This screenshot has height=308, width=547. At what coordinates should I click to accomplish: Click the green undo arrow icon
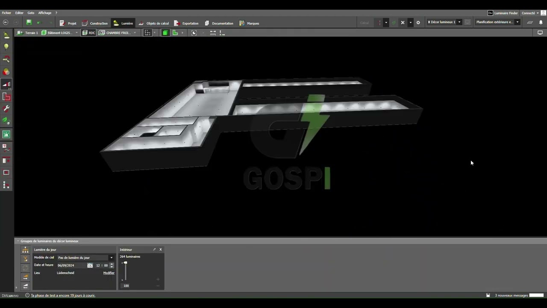click(x=39, y=23)
